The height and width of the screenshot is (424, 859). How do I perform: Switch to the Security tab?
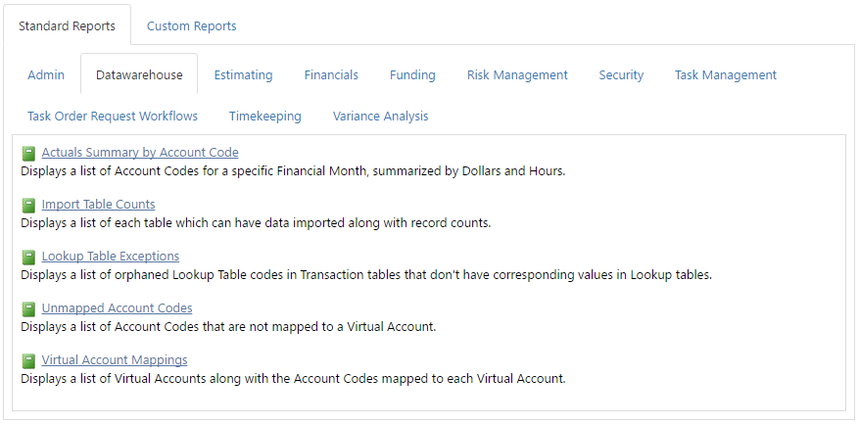tap(621, 75)
